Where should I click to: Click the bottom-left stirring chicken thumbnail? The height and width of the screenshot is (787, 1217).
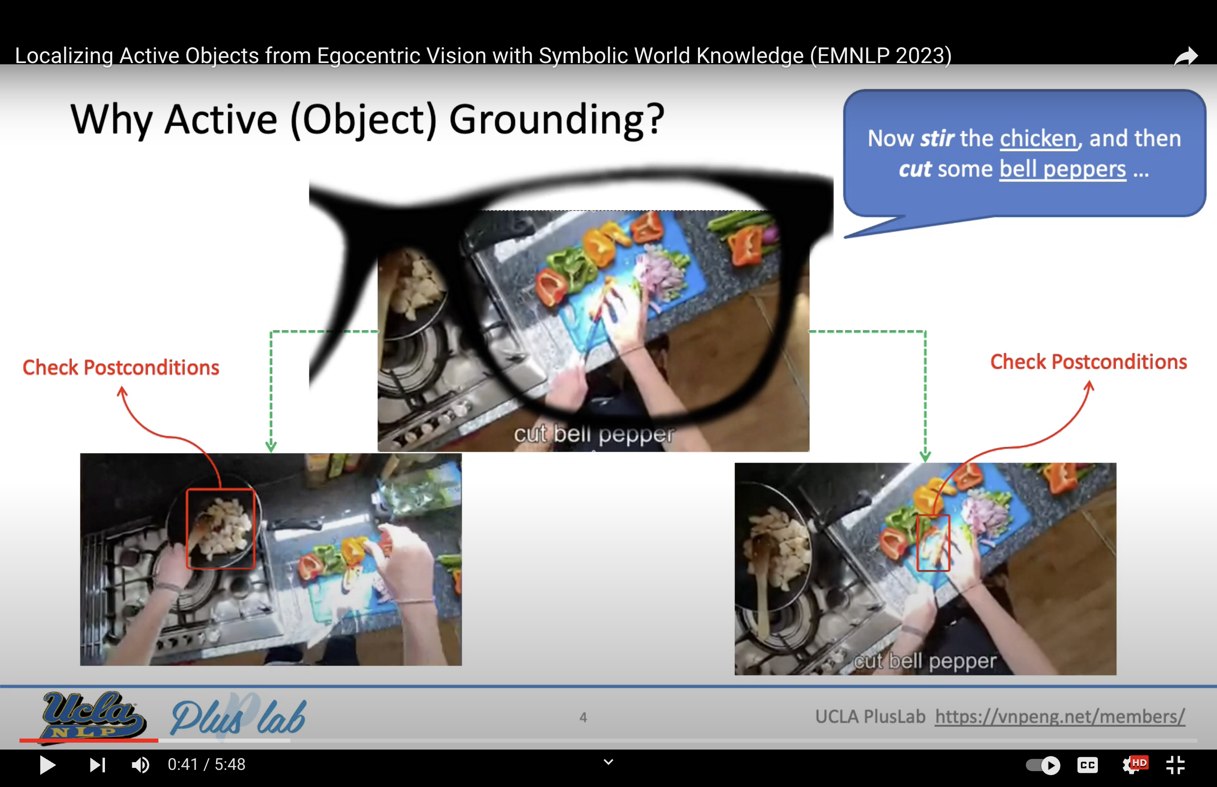(x=270, y=560)
